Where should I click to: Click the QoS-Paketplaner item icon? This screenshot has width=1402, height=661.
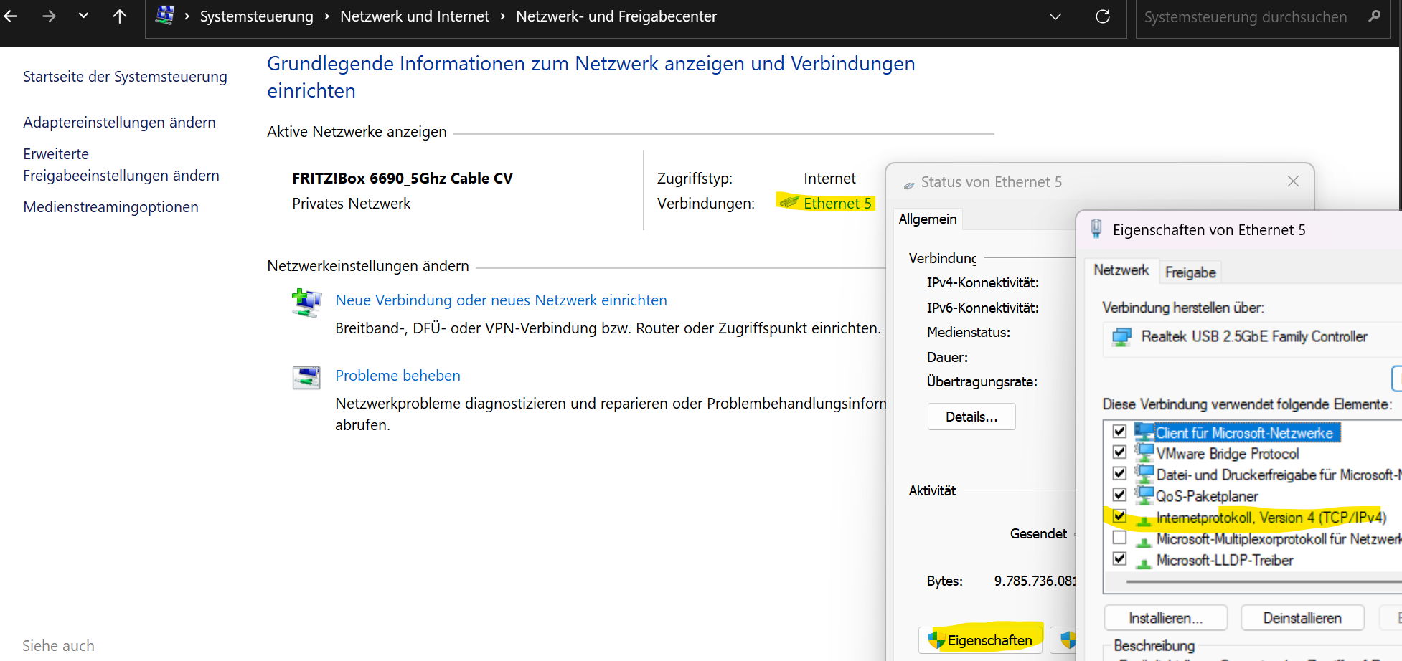click(x=1144, y=495)
